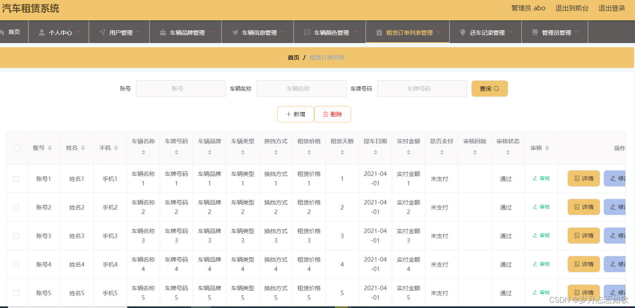635x308 pixels.
Task: Open the 管理员管理 menu item
Action: point(555,32)
